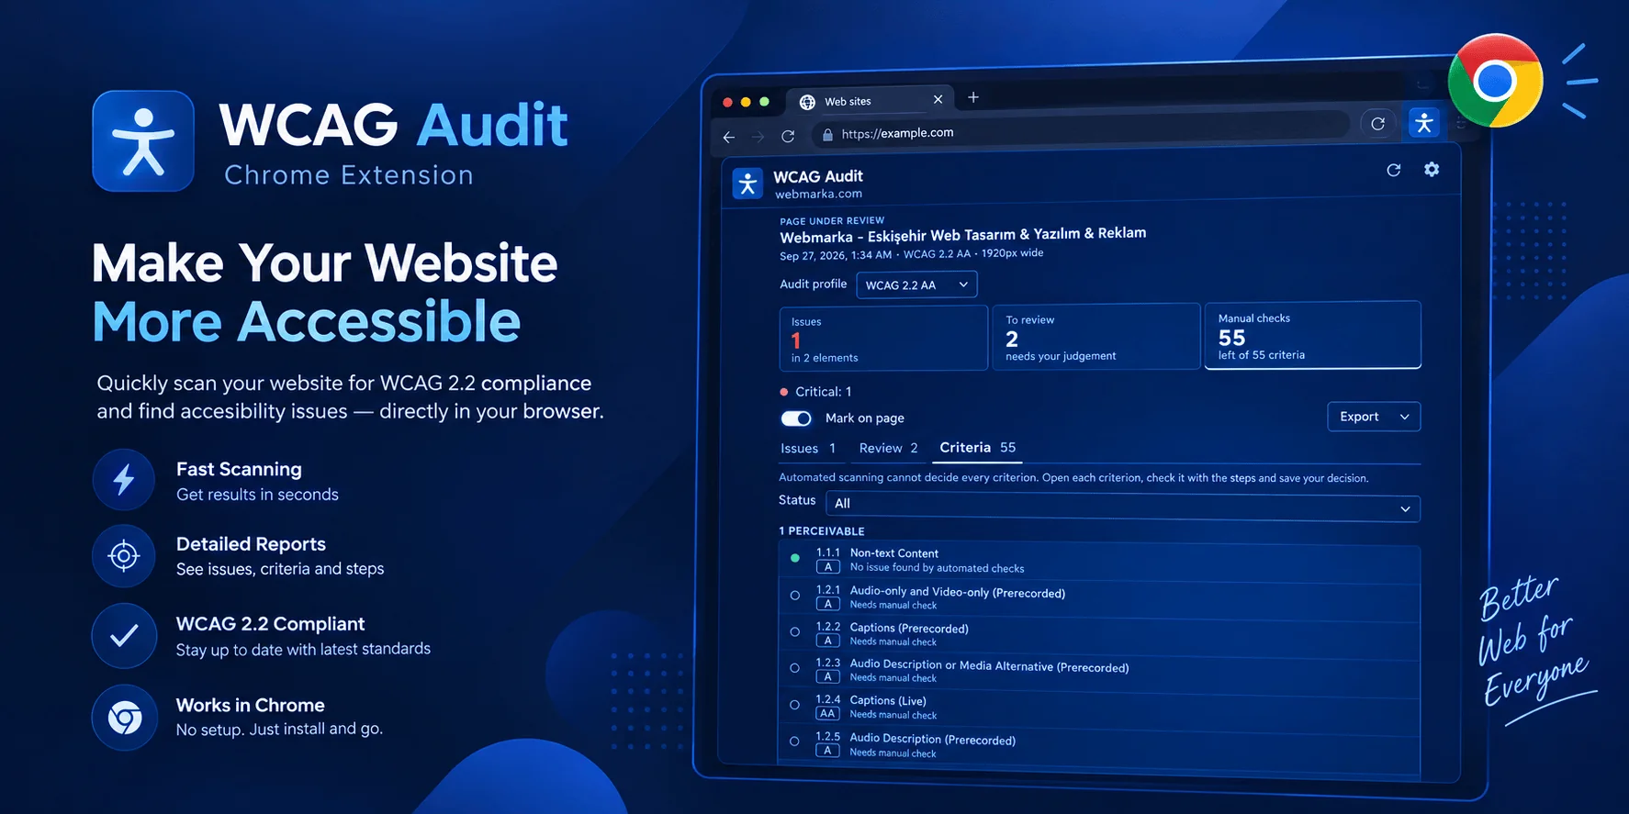
Task: Click the Detailed Reports target icon
Action: point(124,555)
